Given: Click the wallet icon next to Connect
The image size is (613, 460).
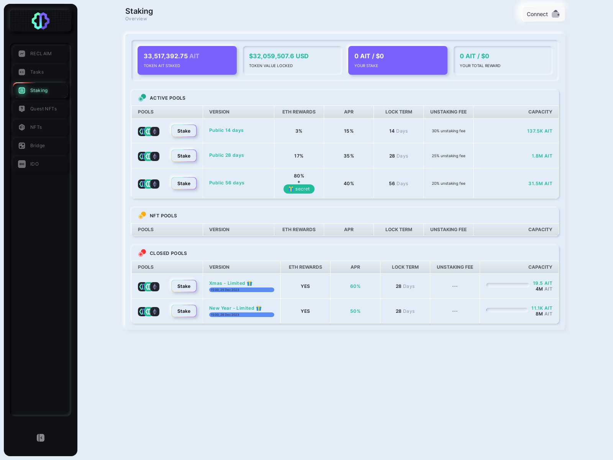Looking at the screenshot, I should [x=556, y=14].
